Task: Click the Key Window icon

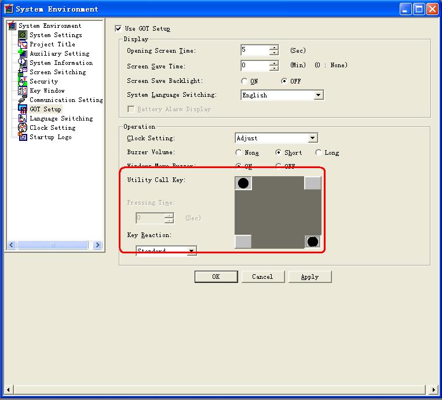Action: 23,90
